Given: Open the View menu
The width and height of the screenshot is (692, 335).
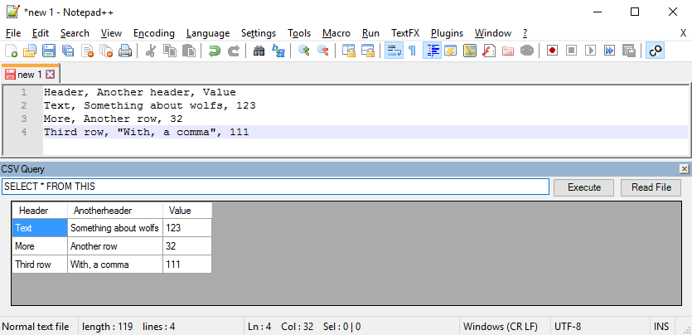Looking at the screenshot, I should (x=111, y=33).
